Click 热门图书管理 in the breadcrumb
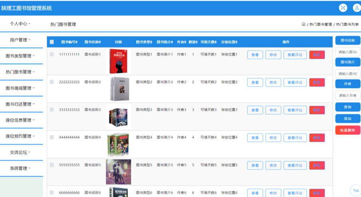 click(321, 24)
